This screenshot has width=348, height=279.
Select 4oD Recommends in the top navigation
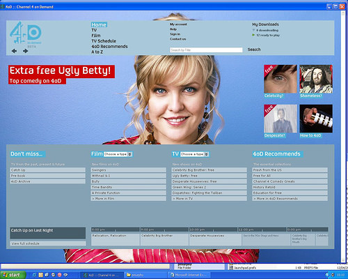pos(109,47)
